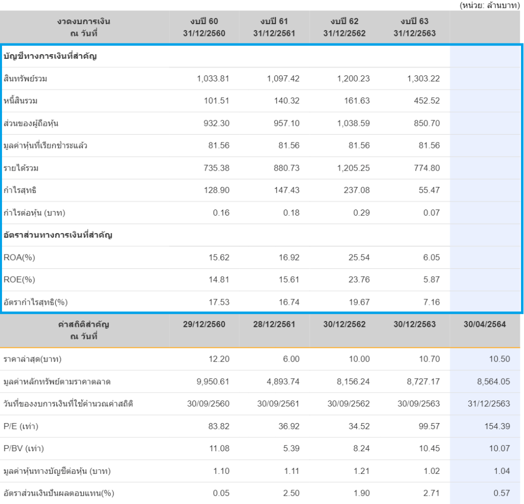Select total revenue value 1,205.25
The image size is (524, 504).
(353, 168)
